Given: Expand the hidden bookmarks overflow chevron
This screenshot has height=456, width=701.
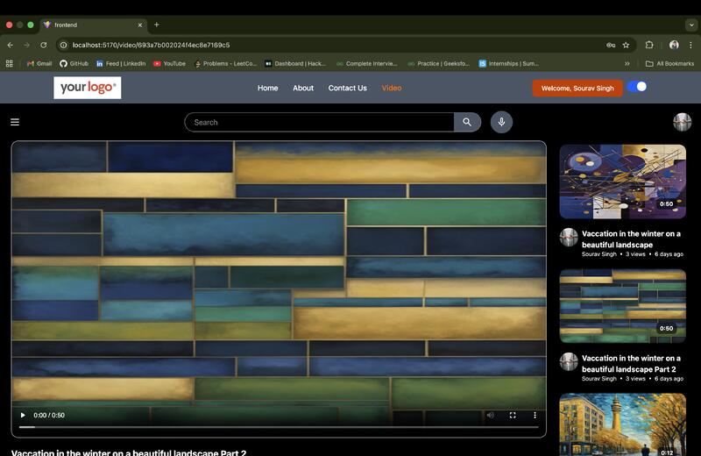Looking at the screenshot, I should pyautogui.click(x=627, y=63).
